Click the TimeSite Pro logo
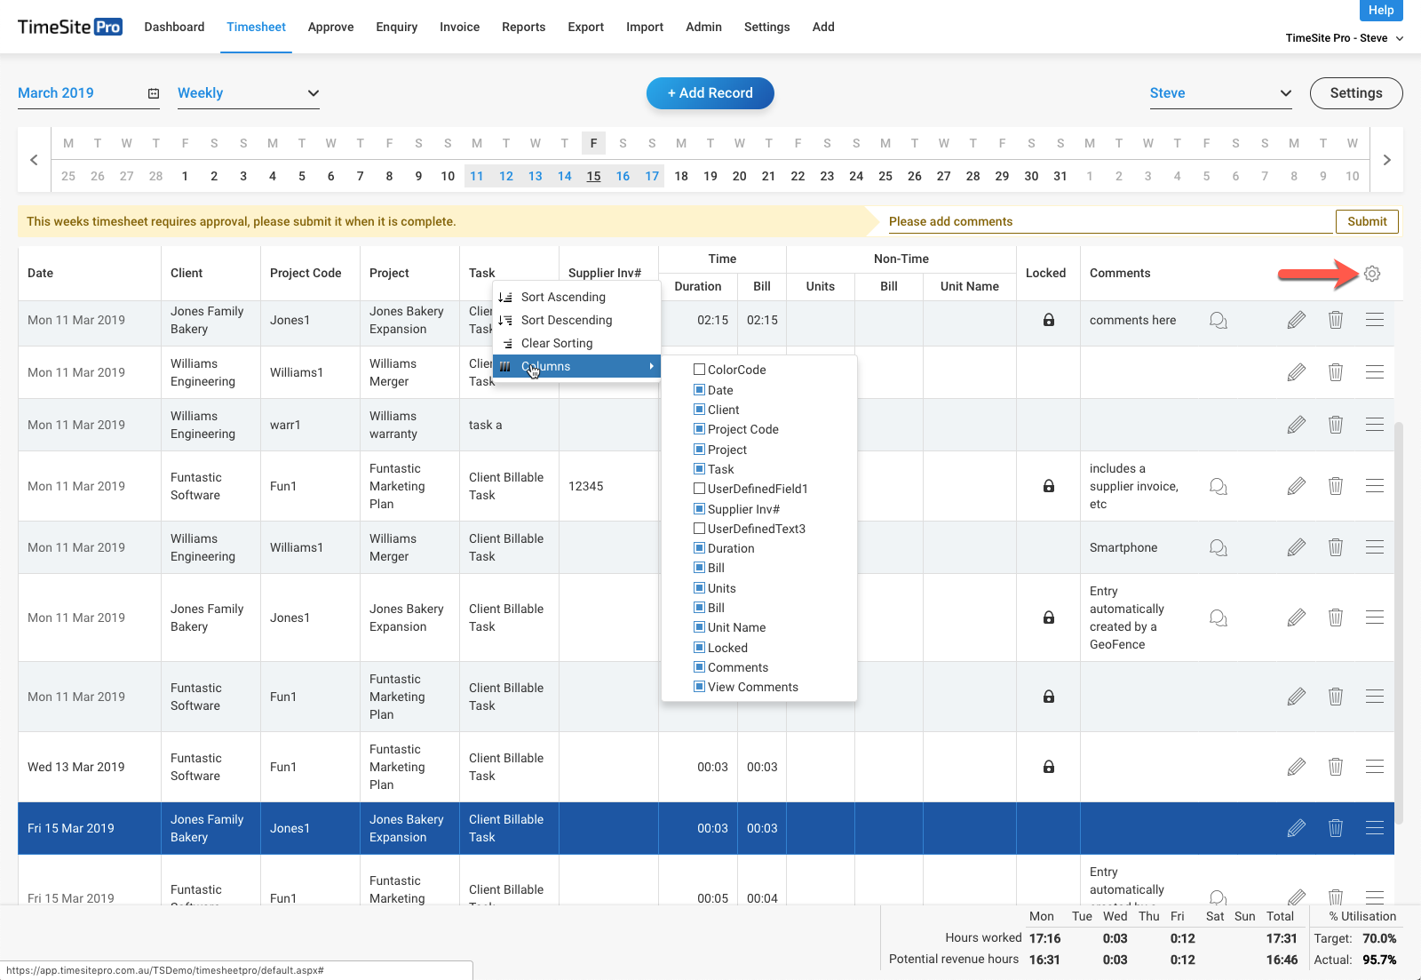Viewport: 1421px width, 980px height. click(x=70, y=27)
